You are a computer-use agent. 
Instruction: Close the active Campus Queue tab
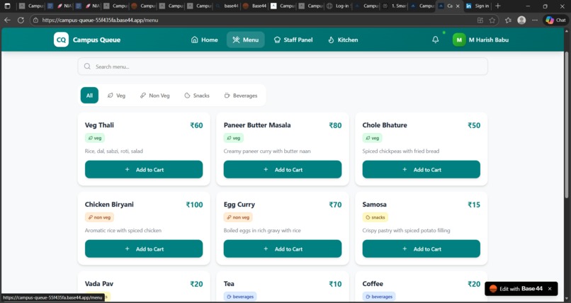[458, 6]
